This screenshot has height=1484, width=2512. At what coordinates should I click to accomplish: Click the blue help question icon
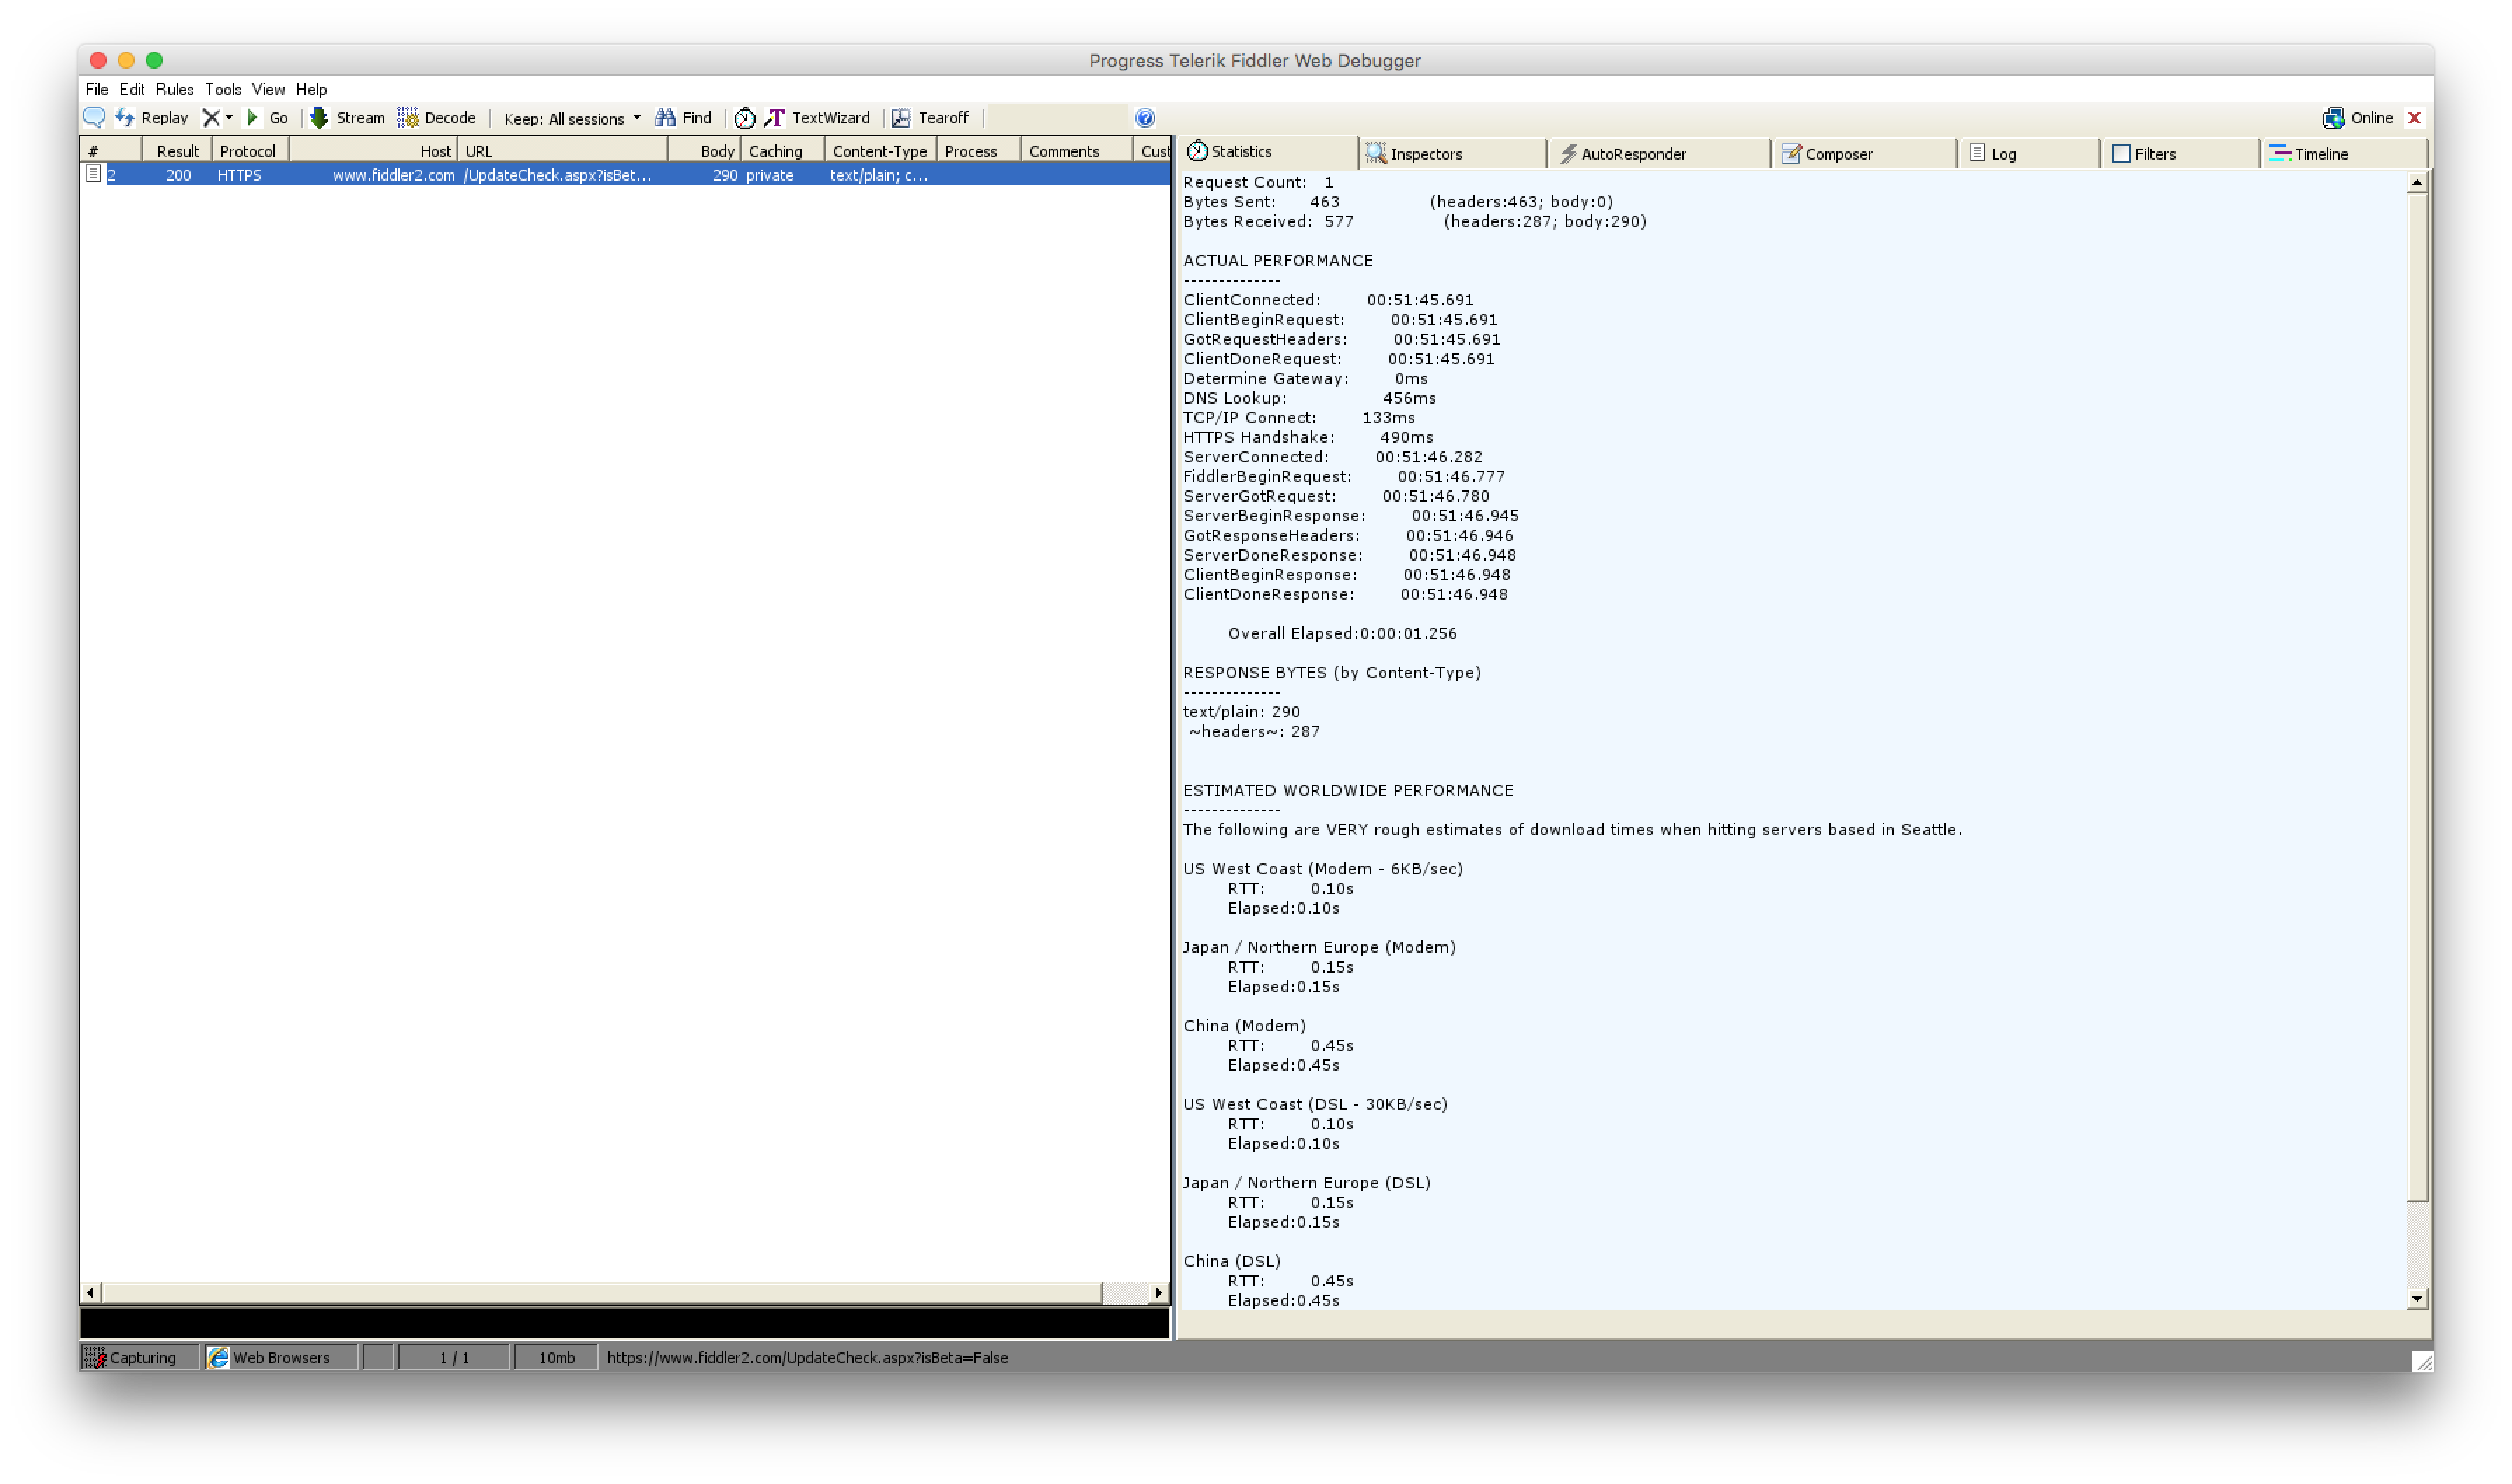pos(1145,118)
